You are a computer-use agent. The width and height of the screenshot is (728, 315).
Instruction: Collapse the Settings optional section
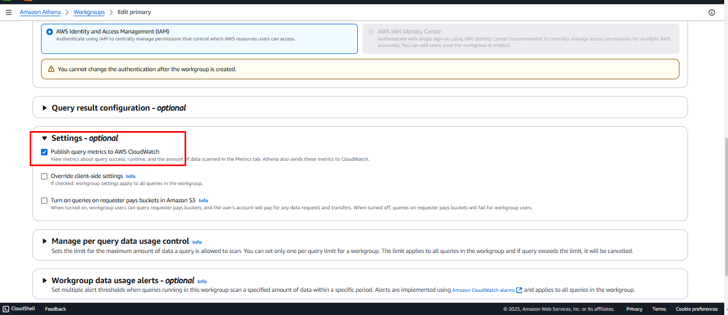pyautogui.click(x=45, y=138)
